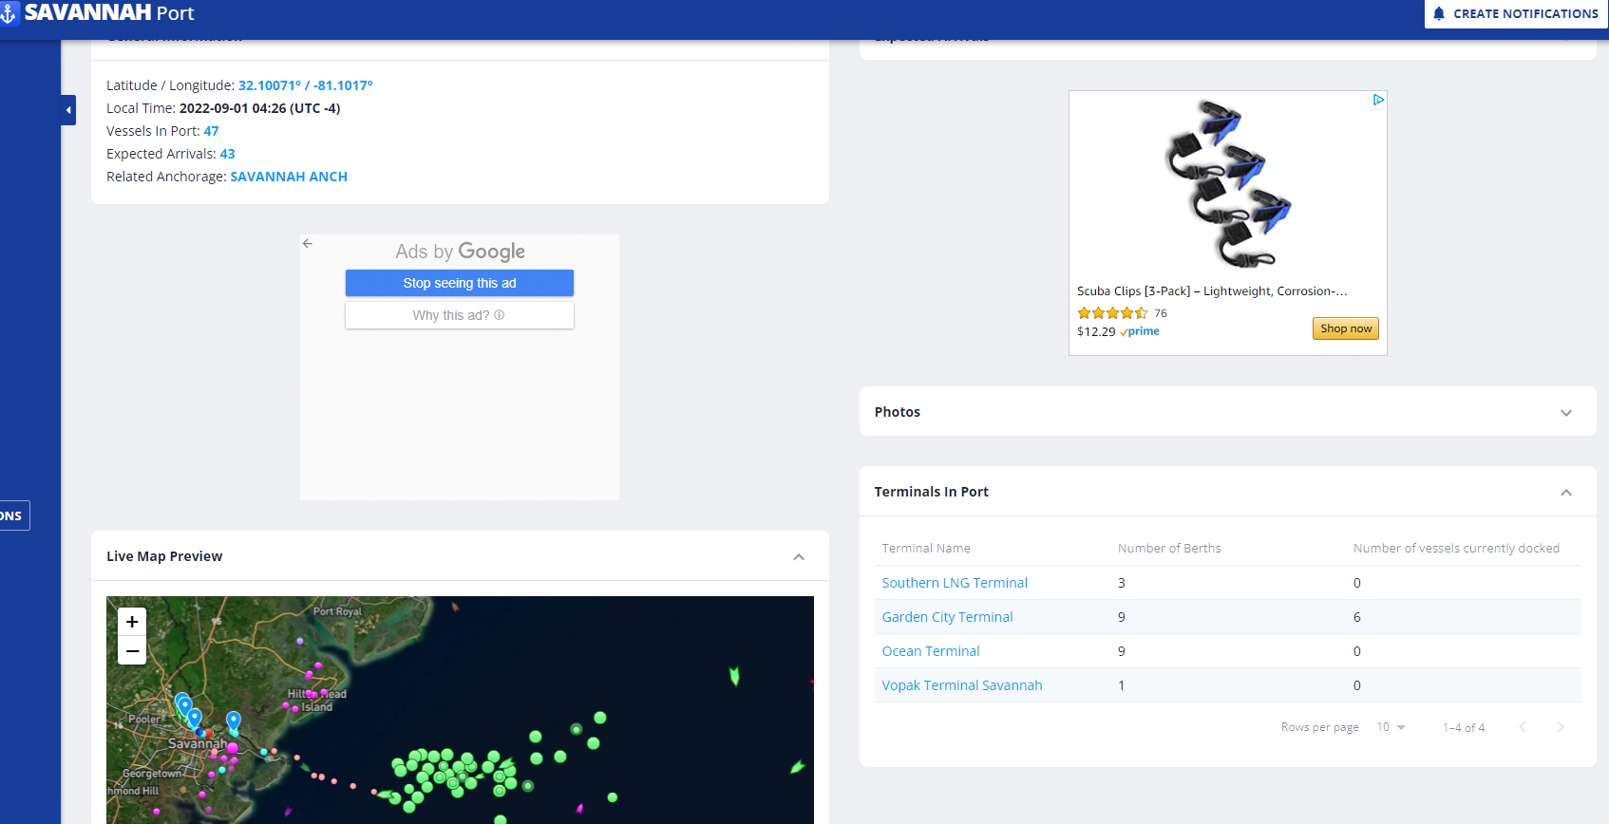
Task: Open Vopak Terminal Savannah link
Action: pos(962,685)
